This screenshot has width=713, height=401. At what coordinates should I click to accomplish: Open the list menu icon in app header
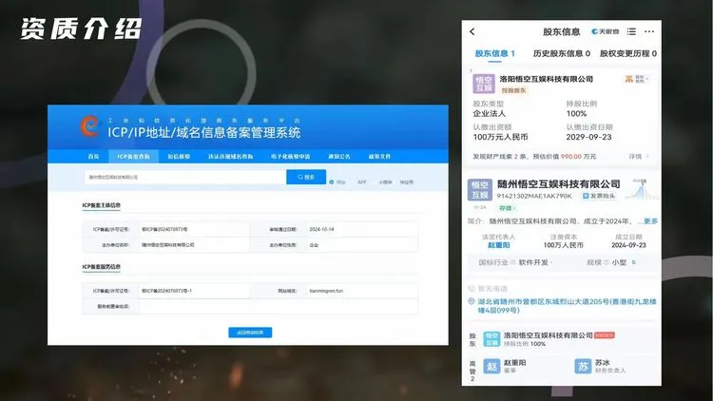631,31
